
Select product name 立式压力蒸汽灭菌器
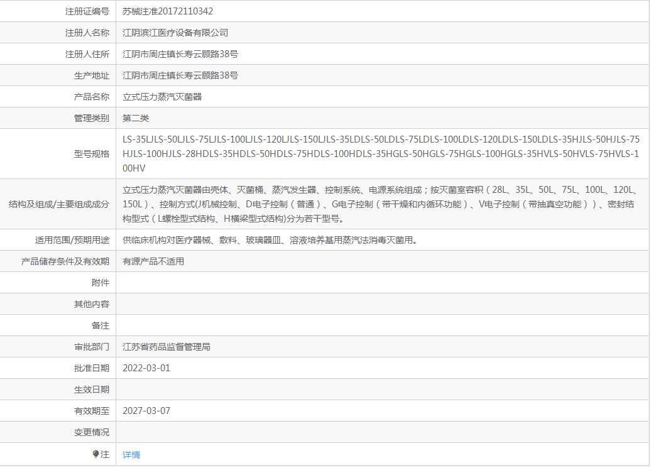pyautogui.click(x=162, y=97)
